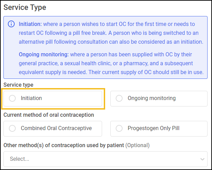212x170 pixels.
Task: Choose Combined Oral Contraceptive radio circle
Action: pyautogui.click(x=12, y=128)
